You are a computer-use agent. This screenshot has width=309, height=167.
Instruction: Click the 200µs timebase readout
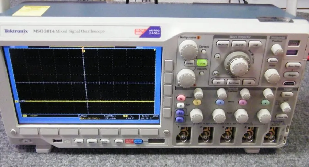[x=84, y=116]
